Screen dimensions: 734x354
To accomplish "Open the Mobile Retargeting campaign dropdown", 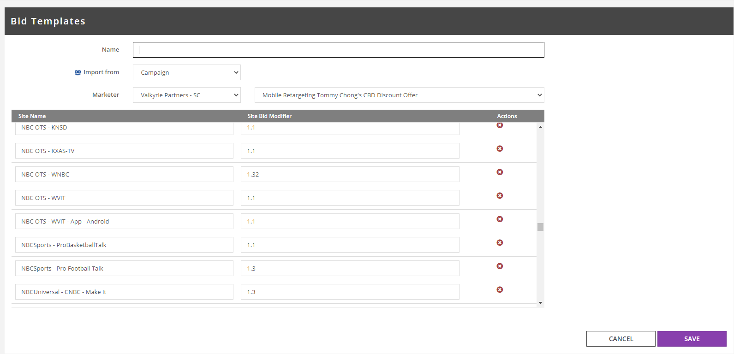I will tap(400, 95).
